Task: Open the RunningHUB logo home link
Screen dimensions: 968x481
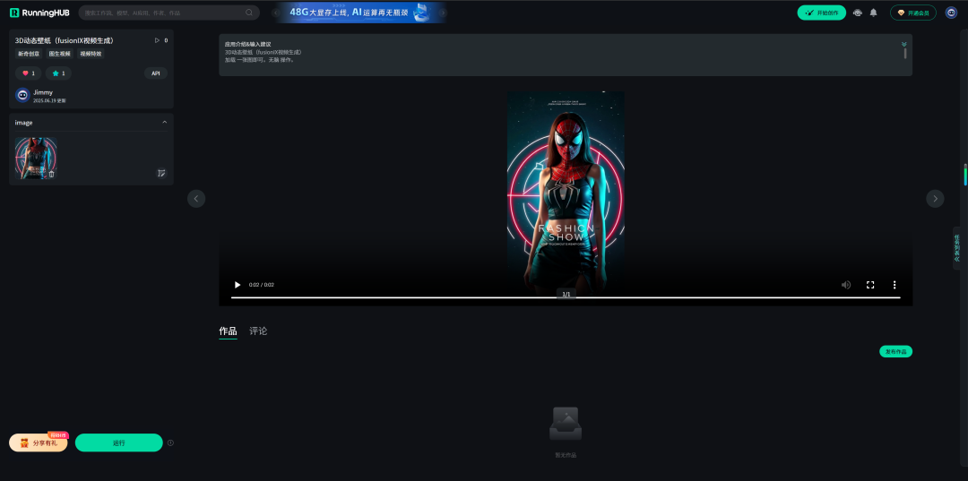Action: [x=39, y=13]
